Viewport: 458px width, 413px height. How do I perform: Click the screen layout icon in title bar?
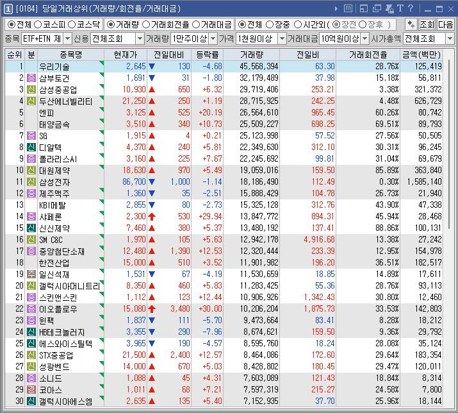pos(364,9)
